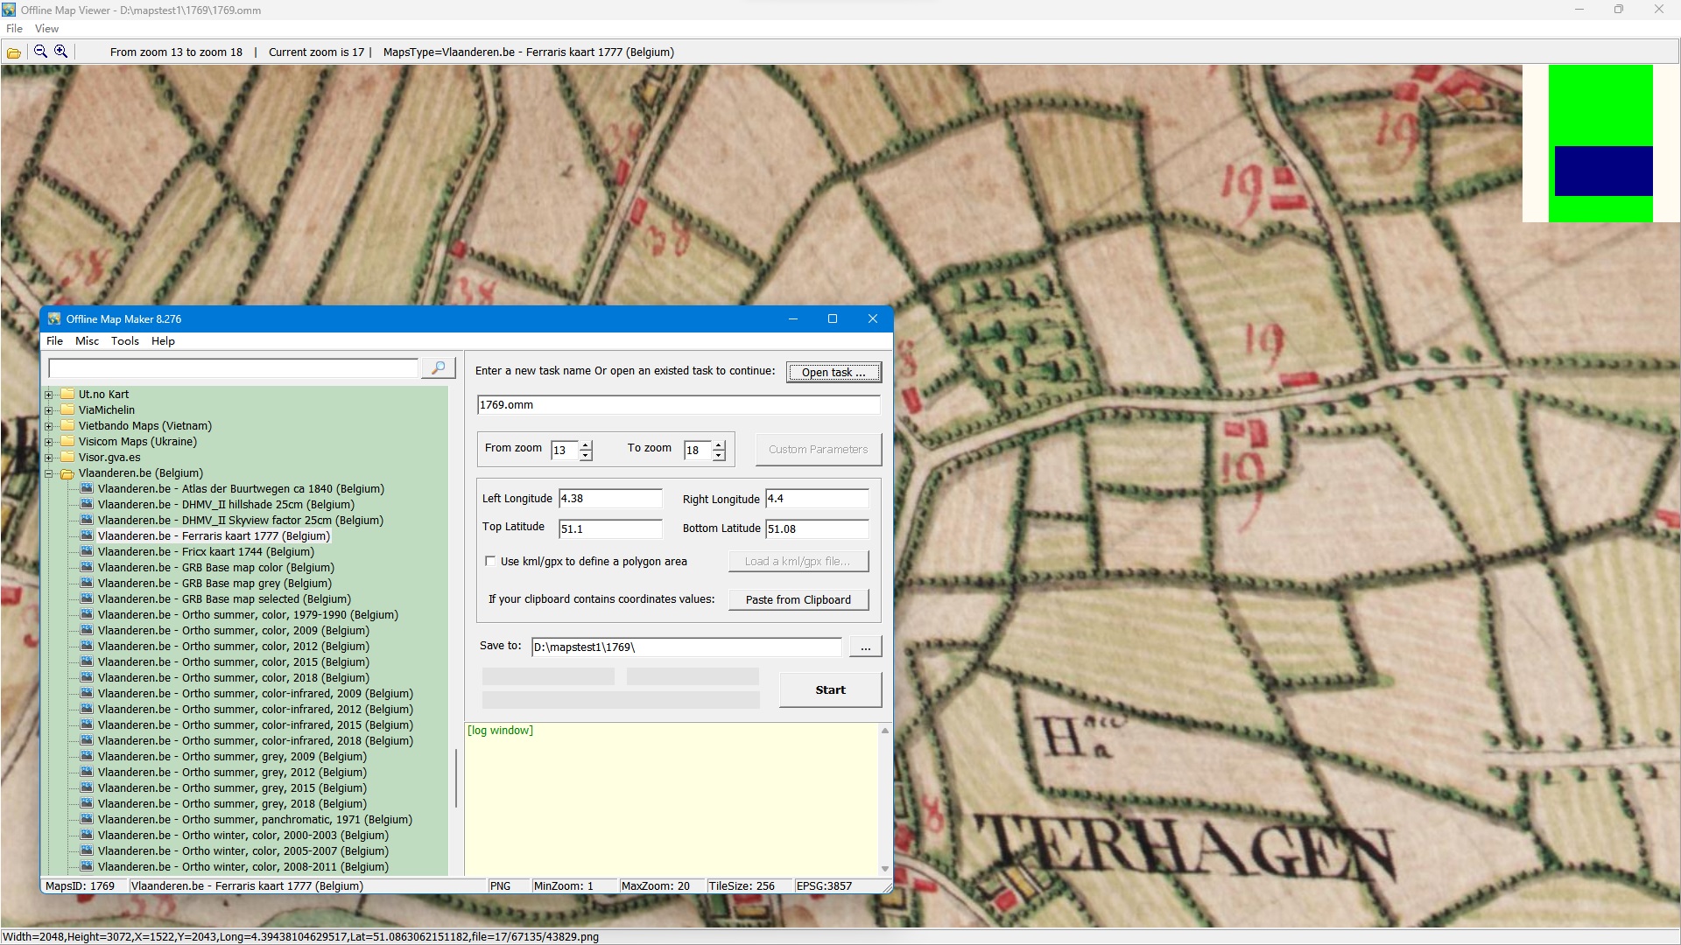Click the DHMV_II Skyview factor map icon
1681x945 pixels.
pyautogui.click(x=87, y=520)
